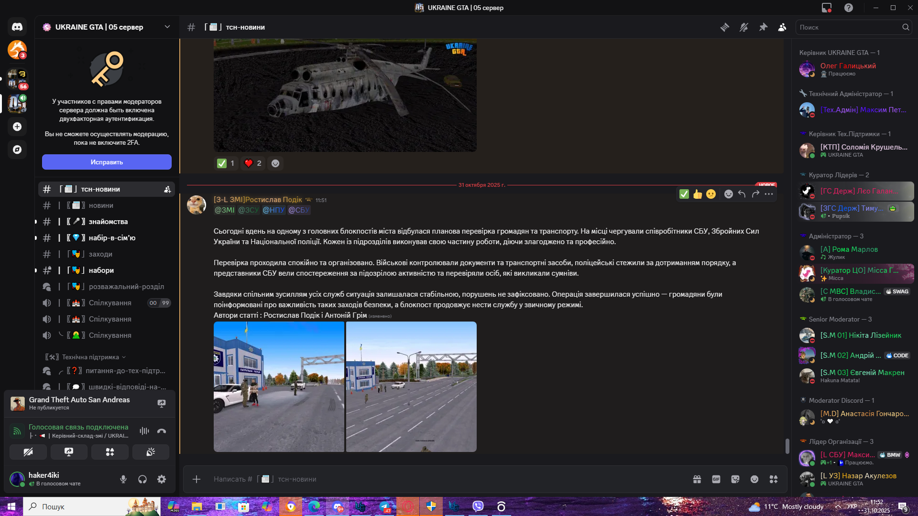This screenshot has width=918, height=516.
Task: Open the Threads icon in channel header
Action: [x=725, y=27]
